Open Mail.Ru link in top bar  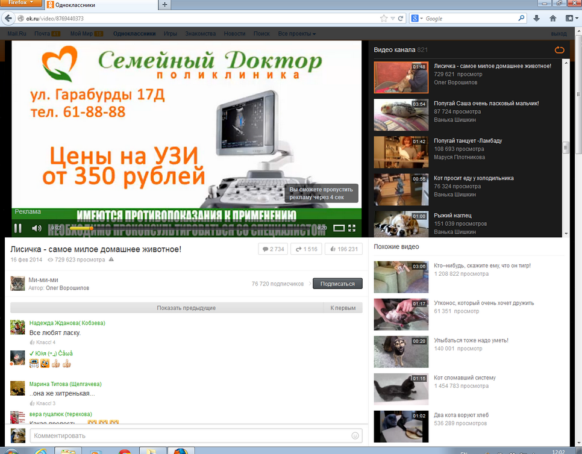(17, 33)
